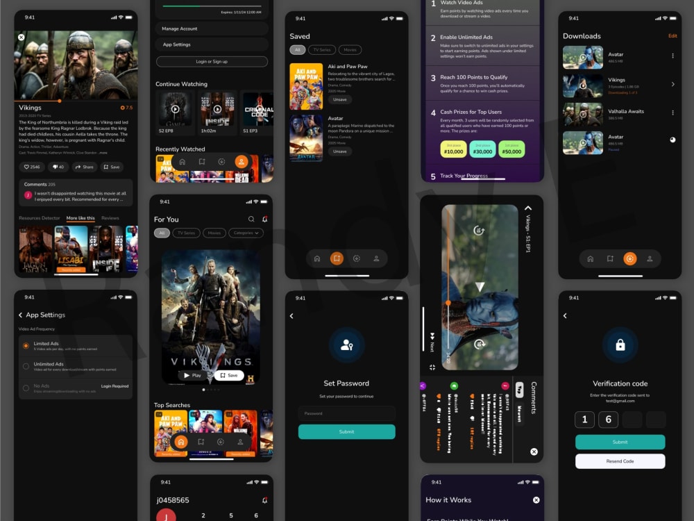Select the All chip on the Saved screen
Screen dimensions: 694x521
point(298,50)
